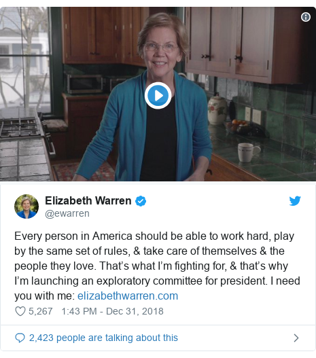Expand conversation with right chevron arrow
The width and height of the screenshot is (316, 358).
[296, 338]
